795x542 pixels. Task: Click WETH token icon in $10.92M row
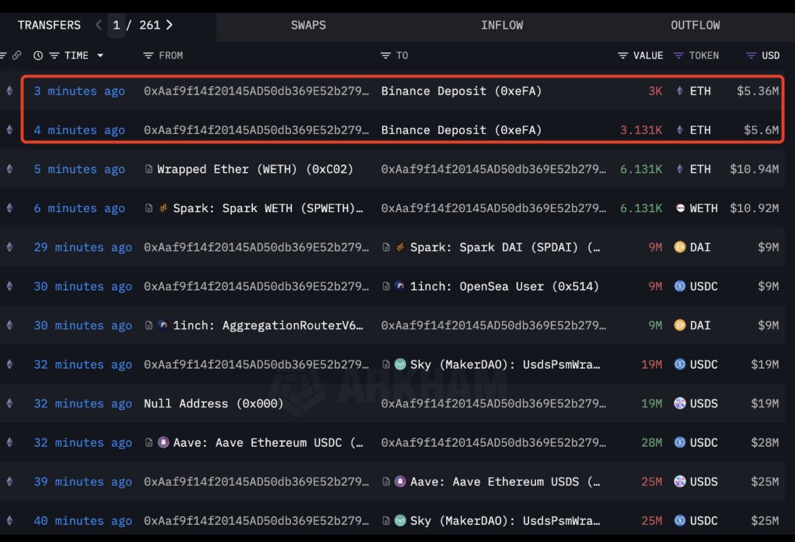click(x=680, y=208)
